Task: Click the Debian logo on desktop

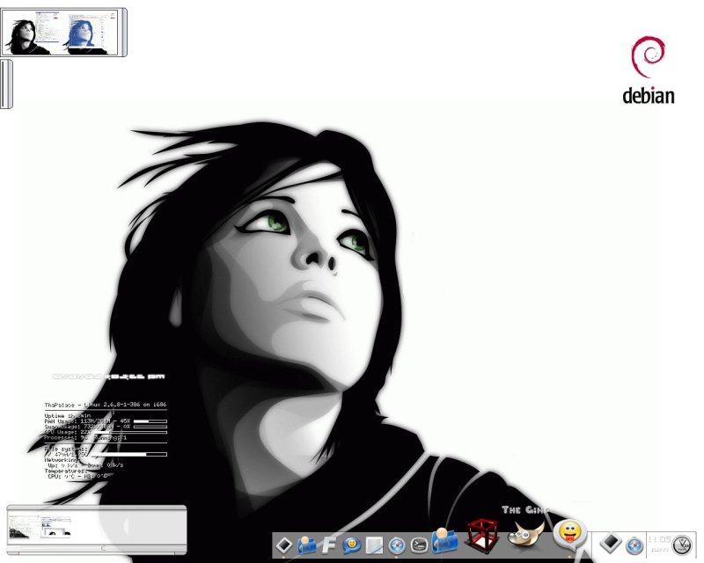Action: tap(649, 70)
